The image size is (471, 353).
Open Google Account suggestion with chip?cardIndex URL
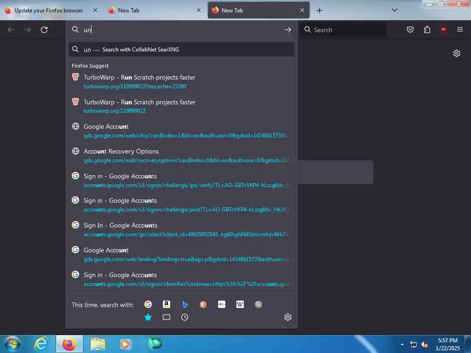(182, 131)
